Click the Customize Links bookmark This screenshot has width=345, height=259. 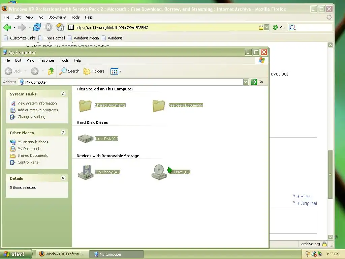[20, 38]
